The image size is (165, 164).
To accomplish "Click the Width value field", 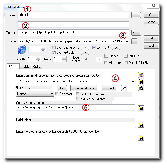I will pos(31,59).
